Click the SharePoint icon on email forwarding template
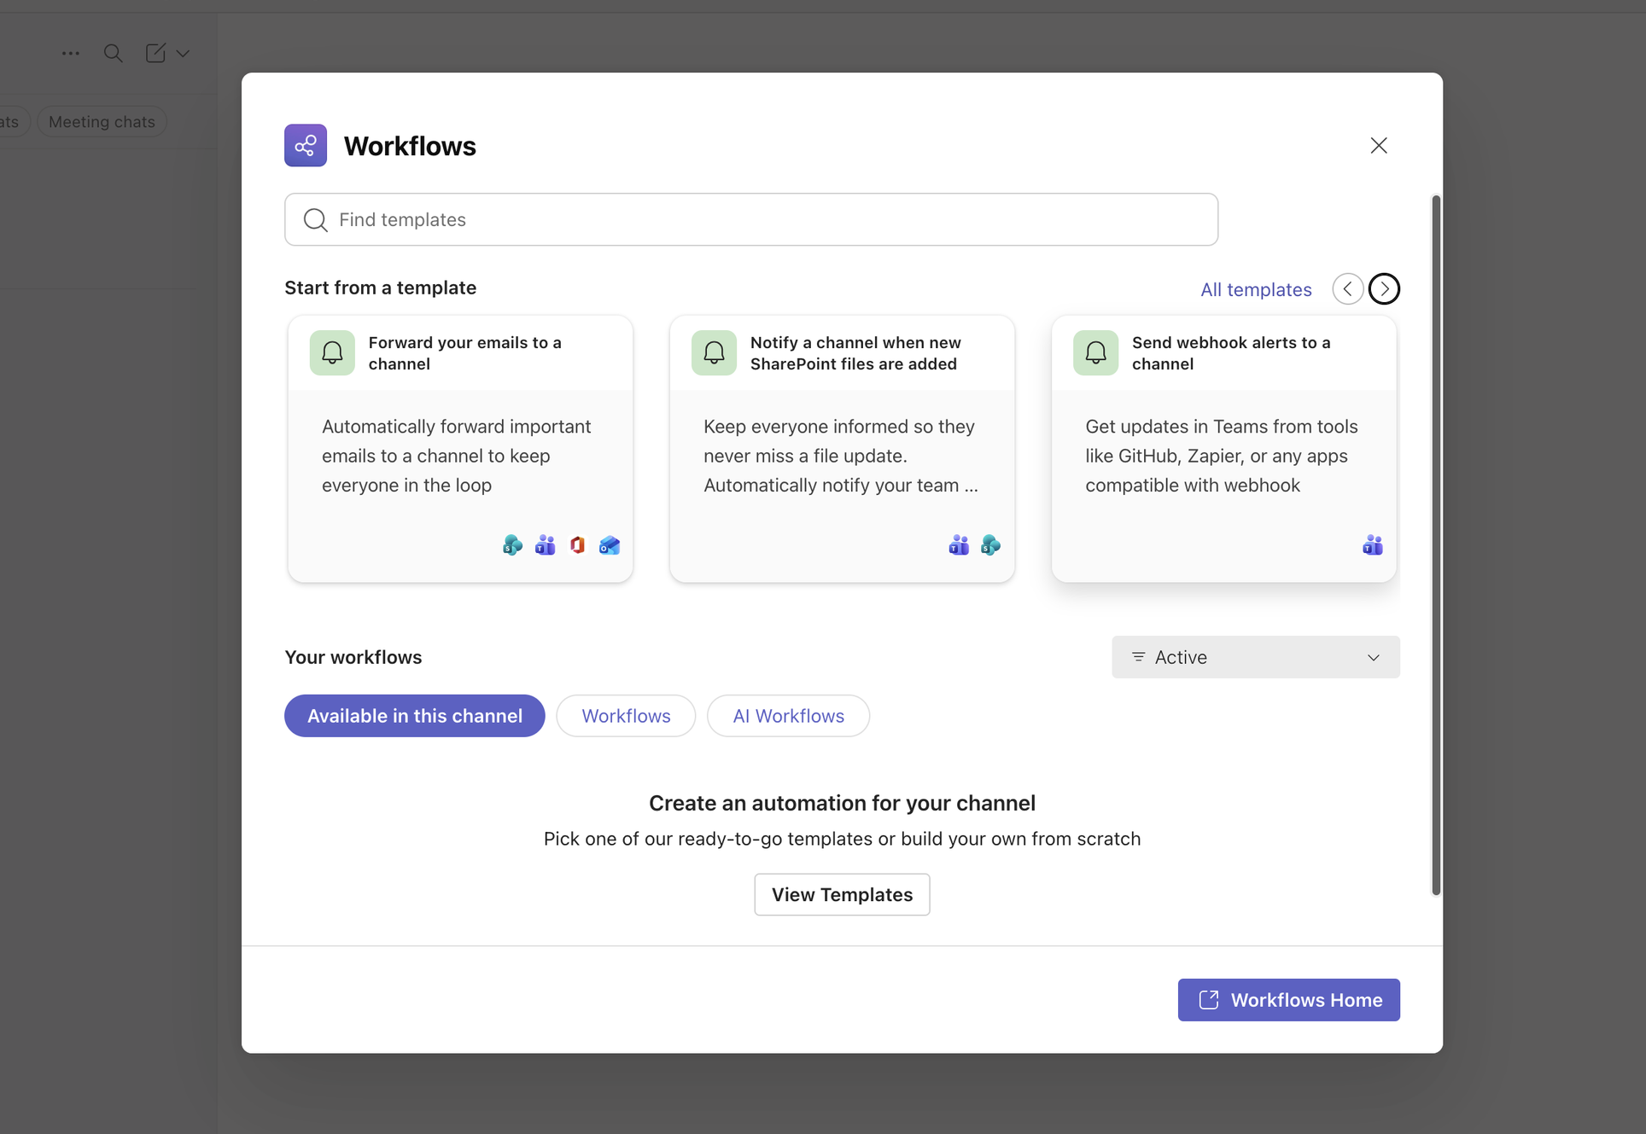Screen dimensions: 1646x1134 click(x=511, y=545)
